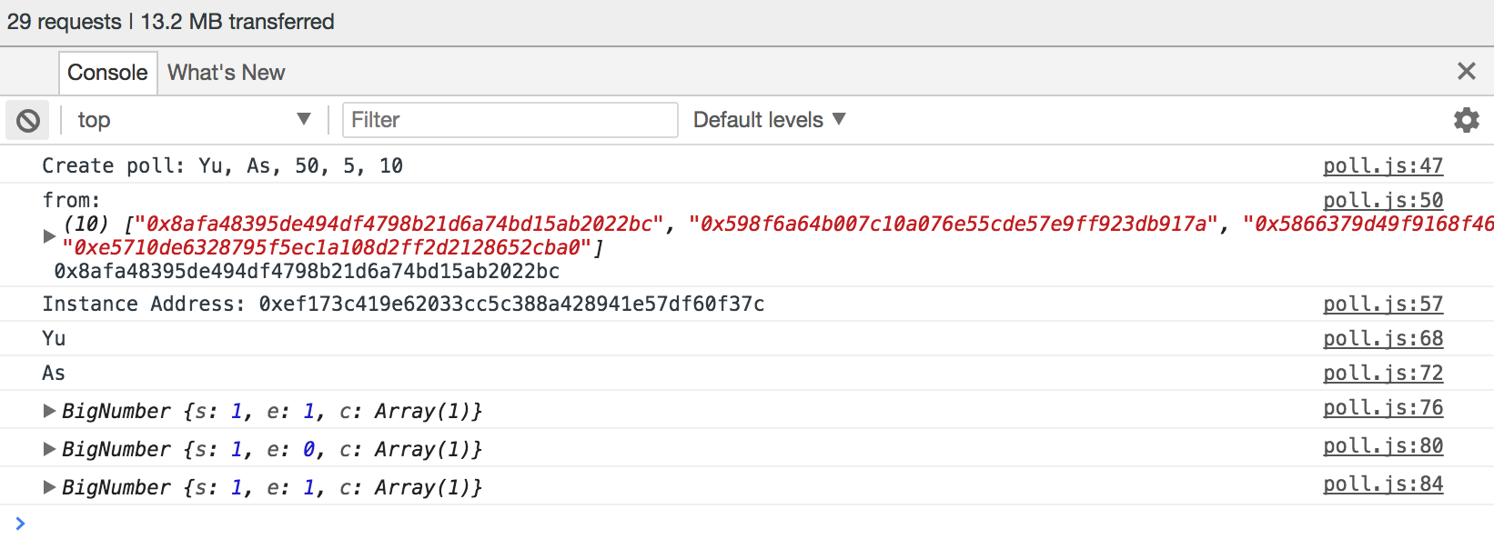Open source link poll.js:57

pyautogui.click(x=1383, y=304)
